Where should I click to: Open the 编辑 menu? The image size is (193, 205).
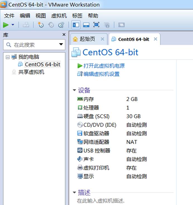pyautogui.click(x=25, y=16)
